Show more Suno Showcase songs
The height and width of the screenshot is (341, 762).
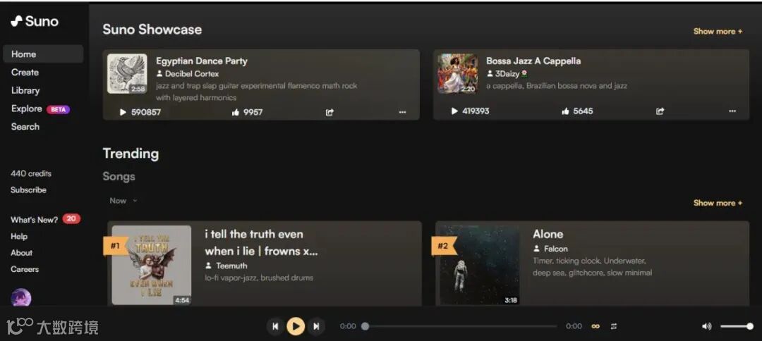(718, 31)
